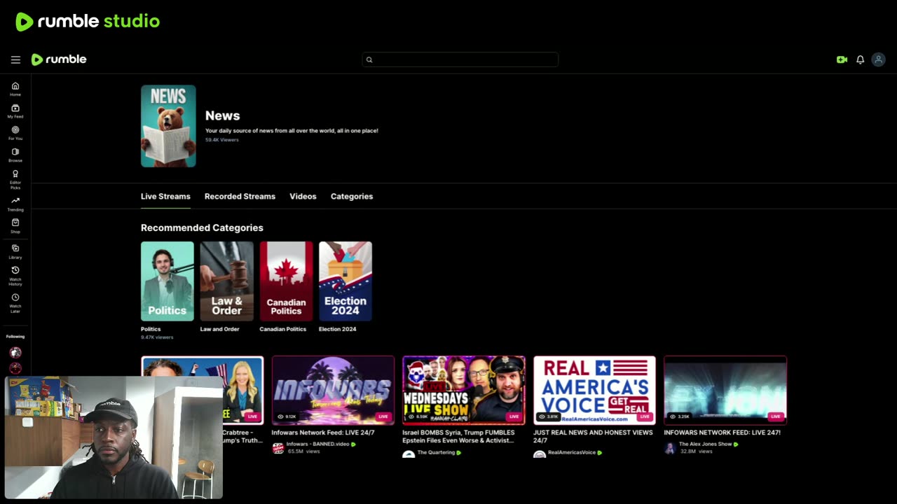897x504 pixels.
Task: Click inside the search input field
Action: point(460,59)
